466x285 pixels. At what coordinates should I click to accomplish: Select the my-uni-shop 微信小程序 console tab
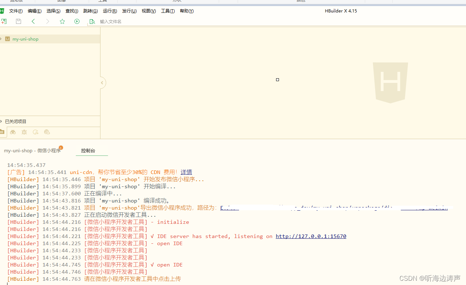pyautogui.click(x=32, y=151)
